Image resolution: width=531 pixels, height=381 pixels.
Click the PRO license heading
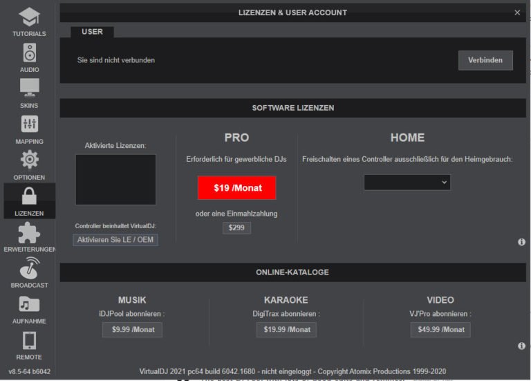click(x=236, y=138)
